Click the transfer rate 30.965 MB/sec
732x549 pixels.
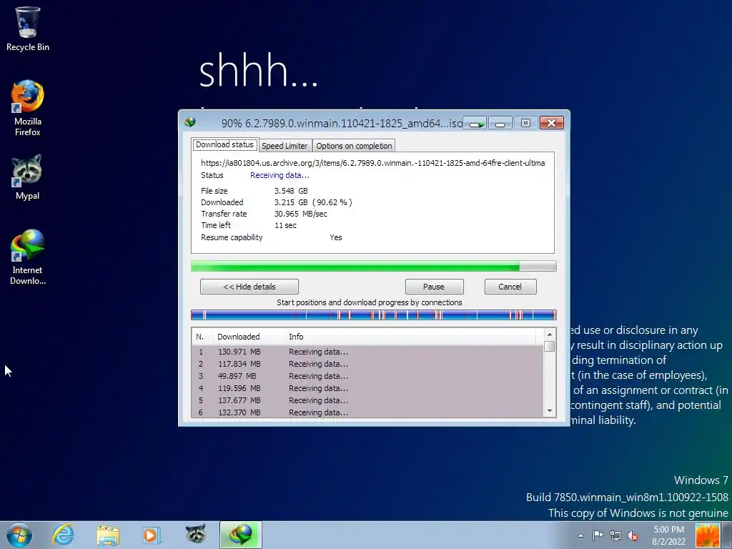tap(301, 214)
